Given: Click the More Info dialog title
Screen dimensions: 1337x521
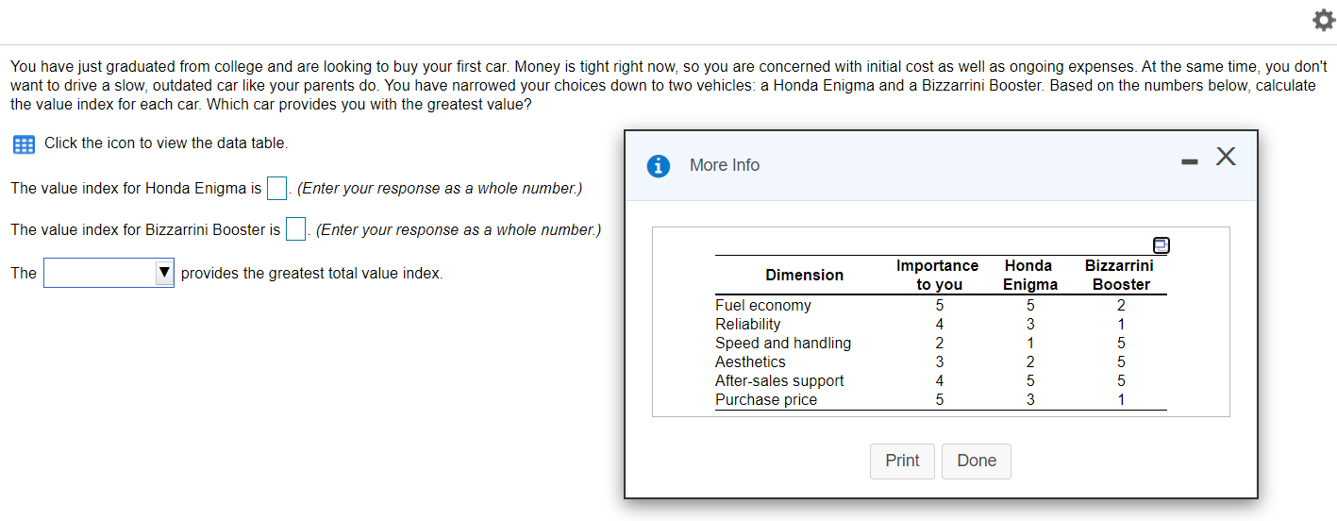Looking at the screenshot, I should (724, 165).
